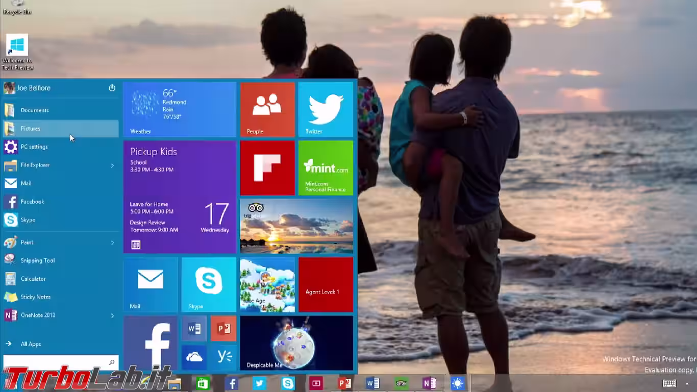Open the small Yammer tile

(224, 357)
